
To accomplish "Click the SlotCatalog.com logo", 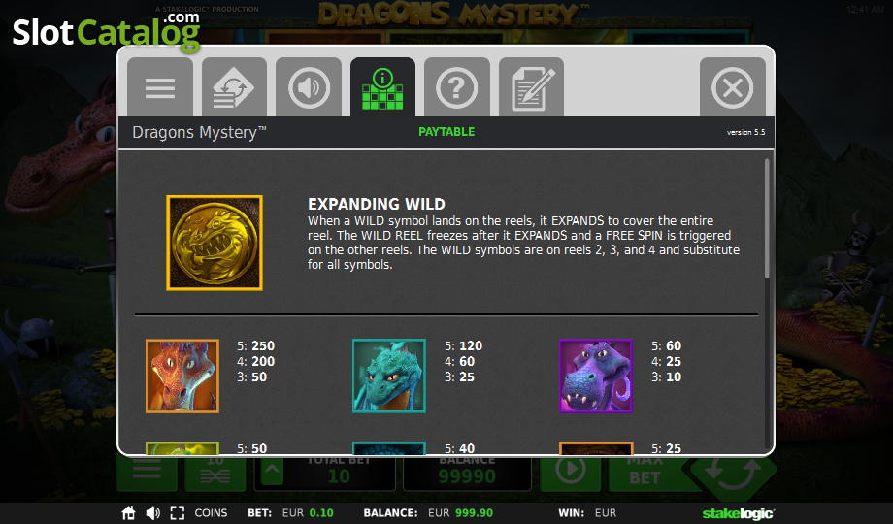I will [x=106, y=32].
